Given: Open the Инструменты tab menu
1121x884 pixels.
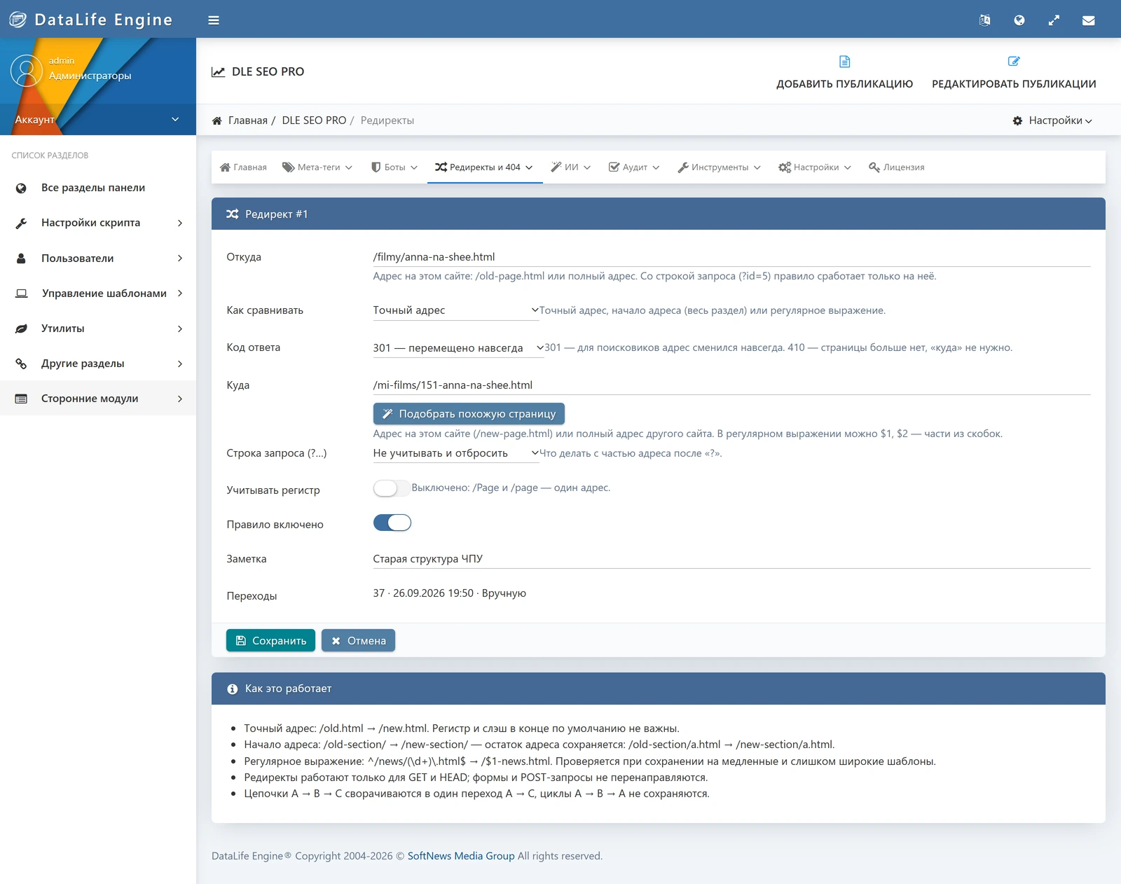Looking at the screenshot, I should [x=719, y=167].
